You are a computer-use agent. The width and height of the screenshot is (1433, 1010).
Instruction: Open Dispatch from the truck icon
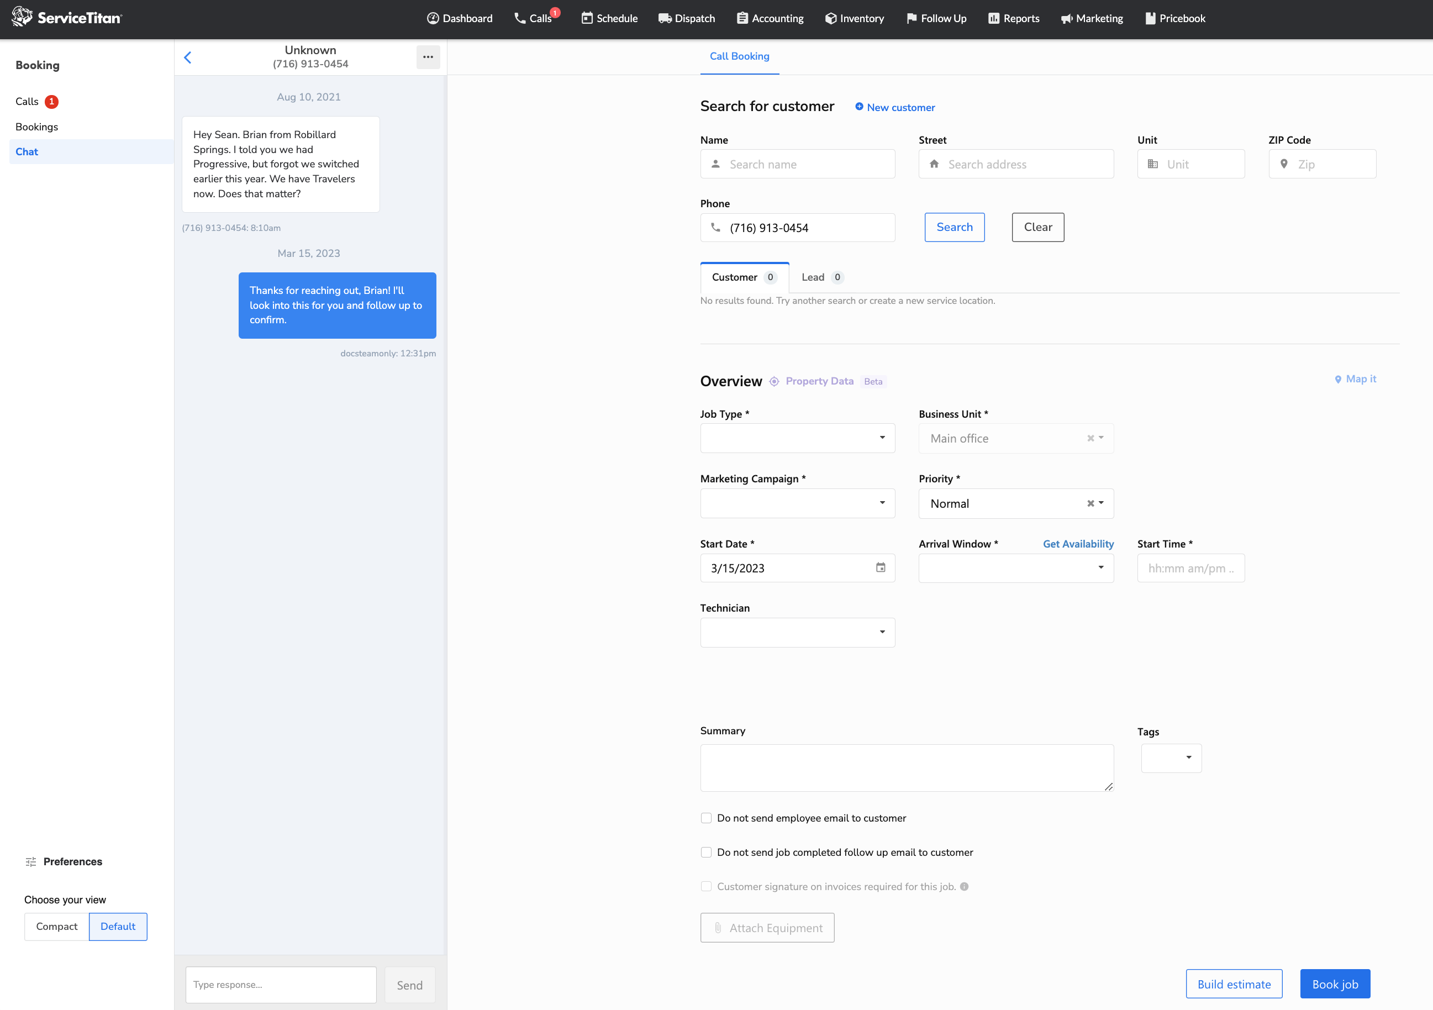pos(664,18)
